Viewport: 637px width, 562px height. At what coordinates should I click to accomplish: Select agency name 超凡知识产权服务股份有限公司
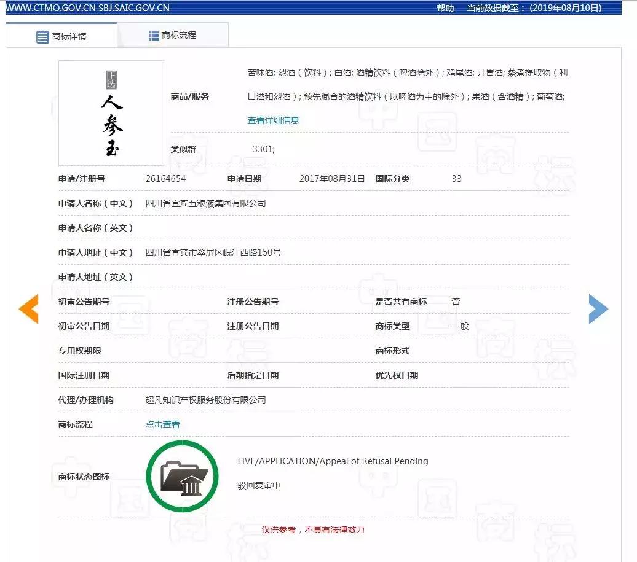point(205,400)
